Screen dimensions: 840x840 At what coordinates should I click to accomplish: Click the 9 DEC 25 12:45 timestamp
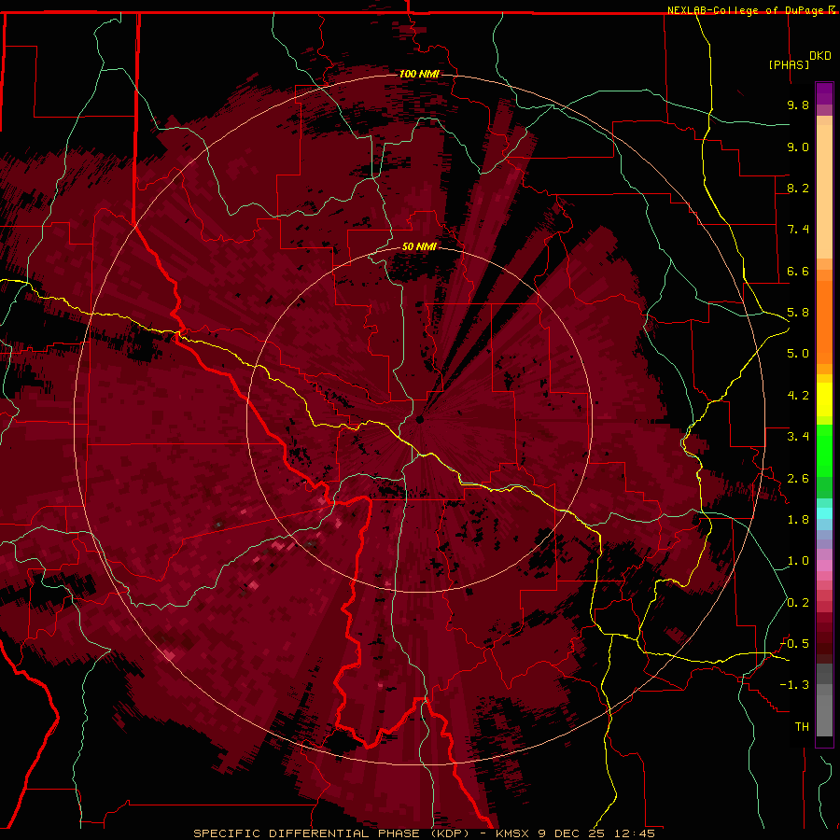coord(596,833)
